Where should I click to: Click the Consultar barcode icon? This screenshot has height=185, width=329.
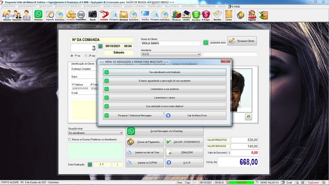[x=81, y=15]
